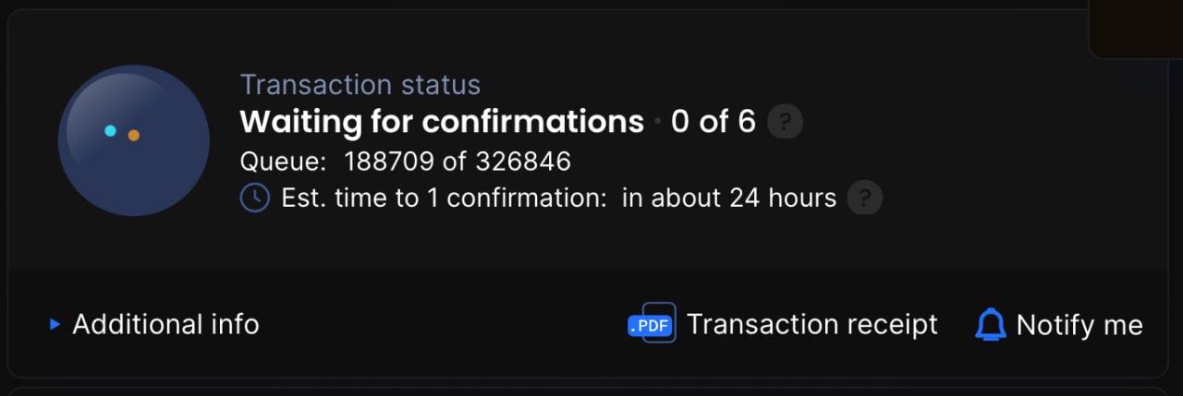
Task: Click the blue PDF file icon
Action: (652, 323)
